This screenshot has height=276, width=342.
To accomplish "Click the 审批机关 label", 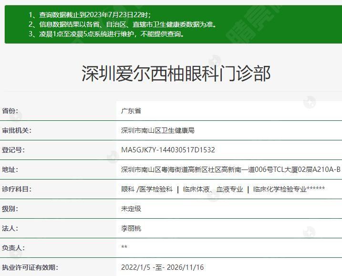I will [17, 130].
